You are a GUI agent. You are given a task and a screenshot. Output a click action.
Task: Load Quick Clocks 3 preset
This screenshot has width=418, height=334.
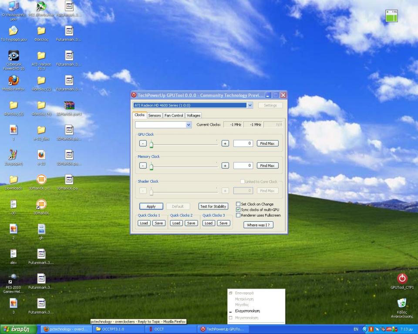pyautogui.click(x=209, y=223)
